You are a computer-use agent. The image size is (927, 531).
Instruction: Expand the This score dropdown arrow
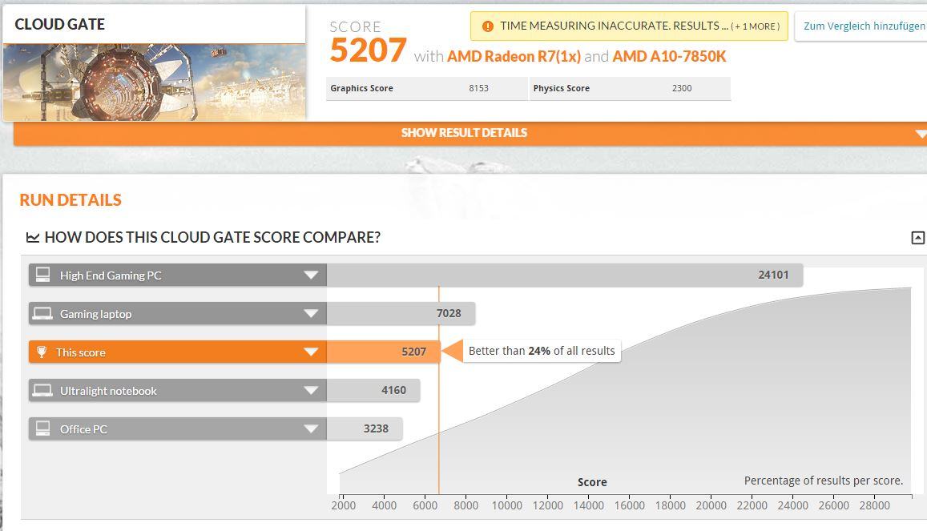pyautogui.click(x=311, y=352)
